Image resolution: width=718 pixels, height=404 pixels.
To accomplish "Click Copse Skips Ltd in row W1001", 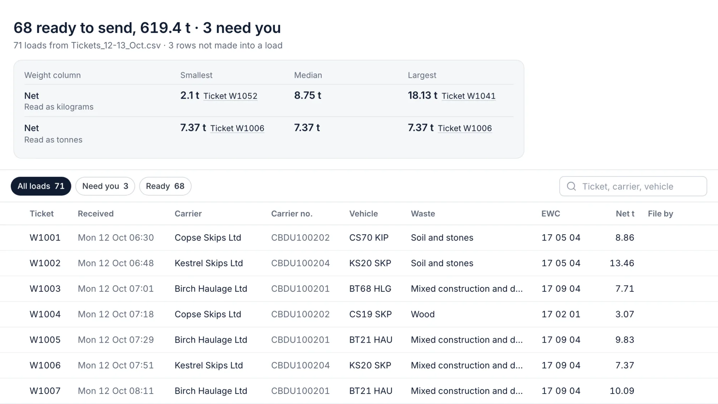I will (x=208, y=238).
